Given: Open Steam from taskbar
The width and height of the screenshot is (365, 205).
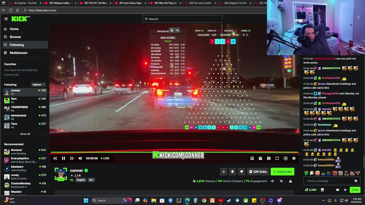Looking at the screenshot, I should pyautogui.click(x=229, y=200).
